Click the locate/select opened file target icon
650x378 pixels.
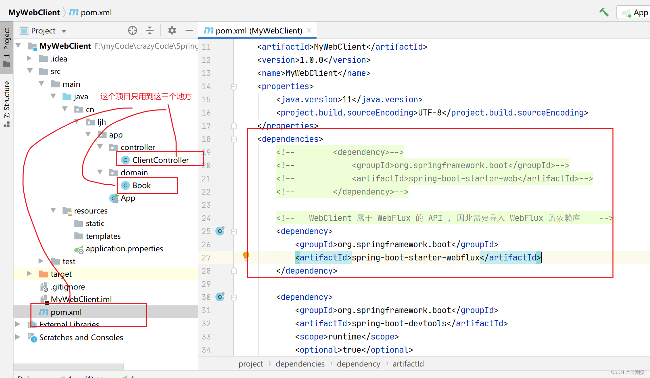tap(133, 30)
